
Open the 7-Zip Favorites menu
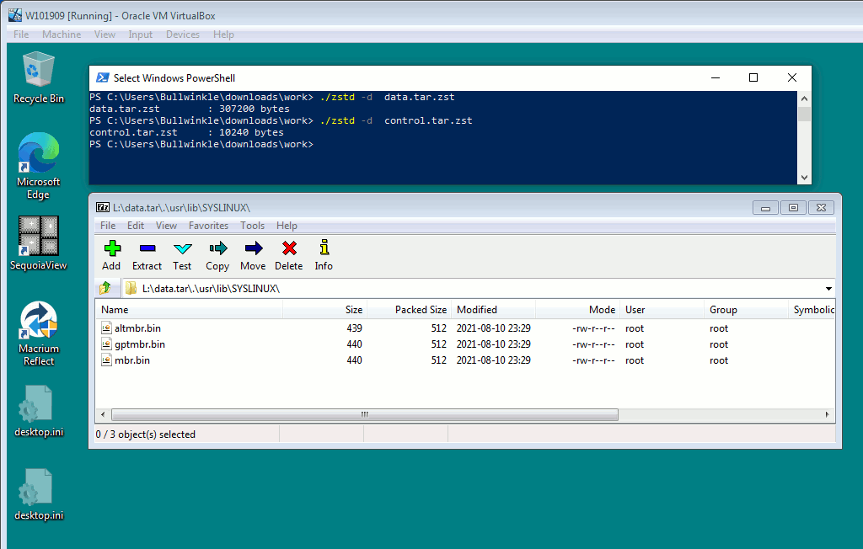pos(208,226)
